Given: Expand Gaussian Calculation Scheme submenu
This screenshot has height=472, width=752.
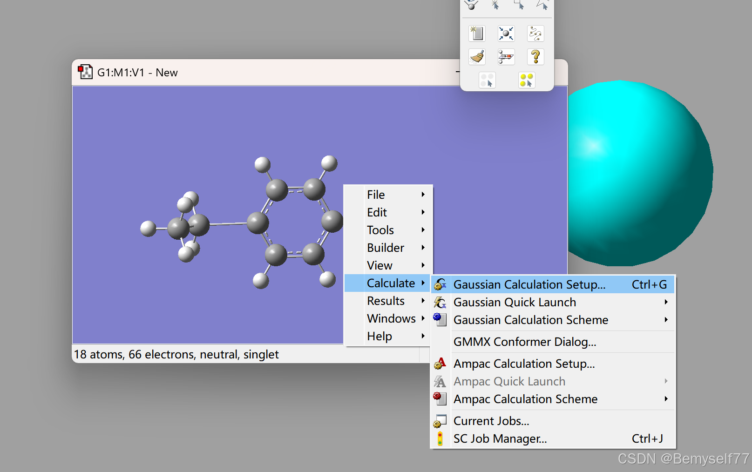Looking at the screenshot, I should [x=553, y=320].
